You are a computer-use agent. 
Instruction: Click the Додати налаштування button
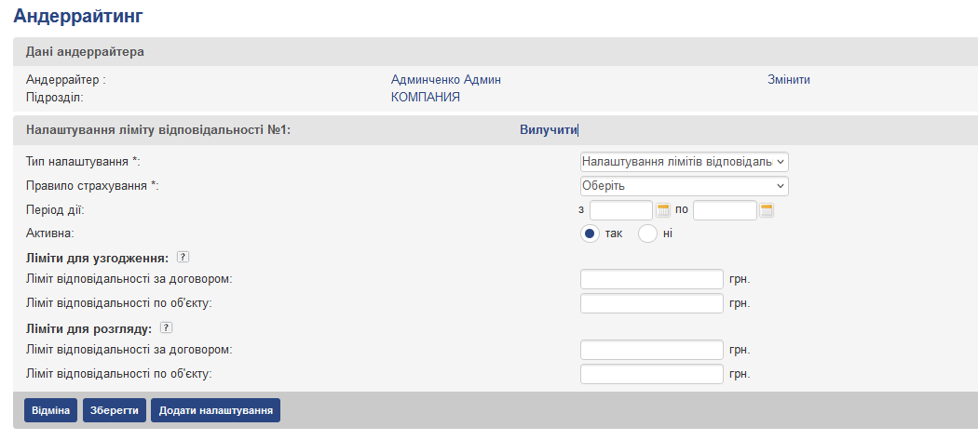pos(215,411)
